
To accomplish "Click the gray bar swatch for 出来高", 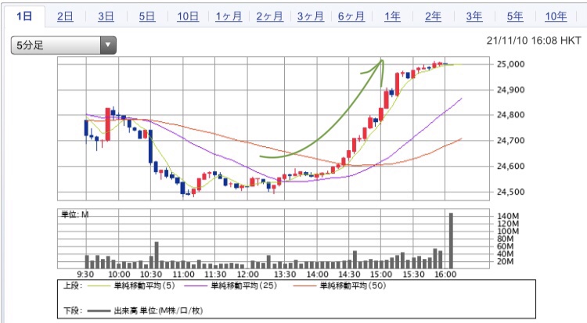I will click(99, 310).
